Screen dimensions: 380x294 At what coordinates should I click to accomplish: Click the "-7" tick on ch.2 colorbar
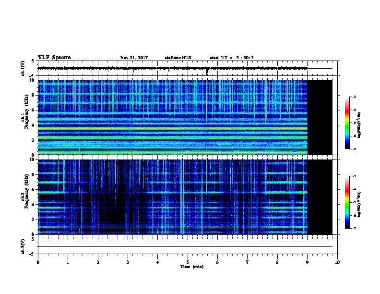[x=354, y=228]
